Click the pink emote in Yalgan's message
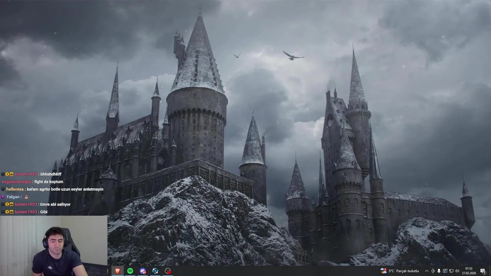Screen dimensions: 491x276 (x=26, y=197)
